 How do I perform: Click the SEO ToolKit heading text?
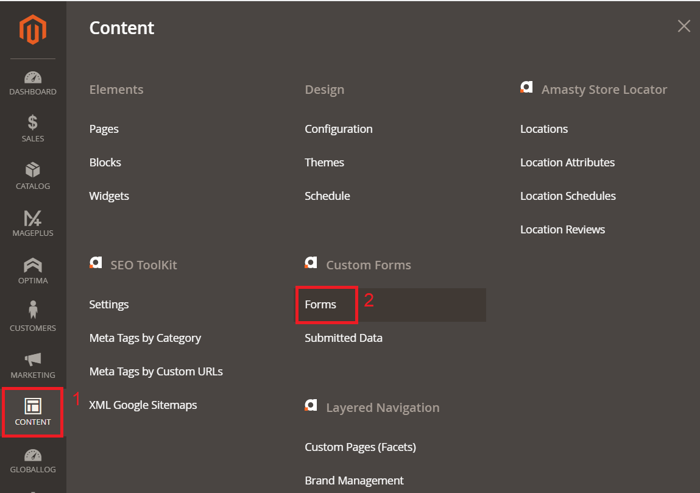pyautogui.click(x=144, y=265)
